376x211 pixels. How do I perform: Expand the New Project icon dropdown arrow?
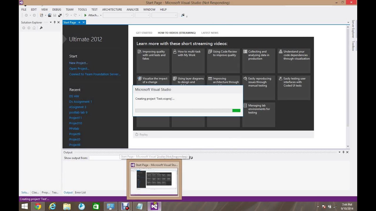45,15
